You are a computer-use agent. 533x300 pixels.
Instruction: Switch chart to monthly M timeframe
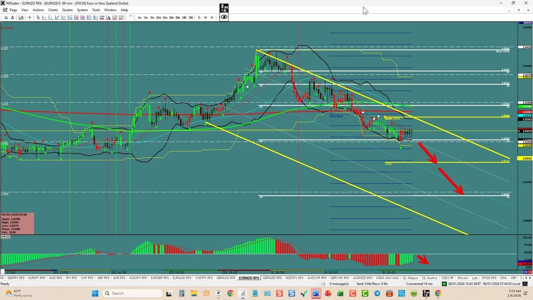212,17
